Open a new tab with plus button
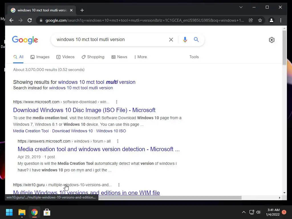Viewport: 292px width, 219px height. coord(82,10)
